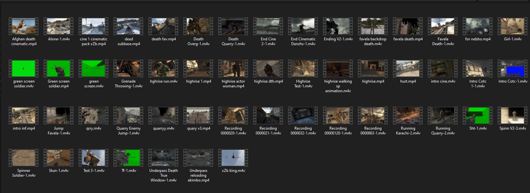The height and width of the screenshot is (193, 530).
Task: Select Intro Cotc 1-1.m4v file name
Action: [478, 84]
